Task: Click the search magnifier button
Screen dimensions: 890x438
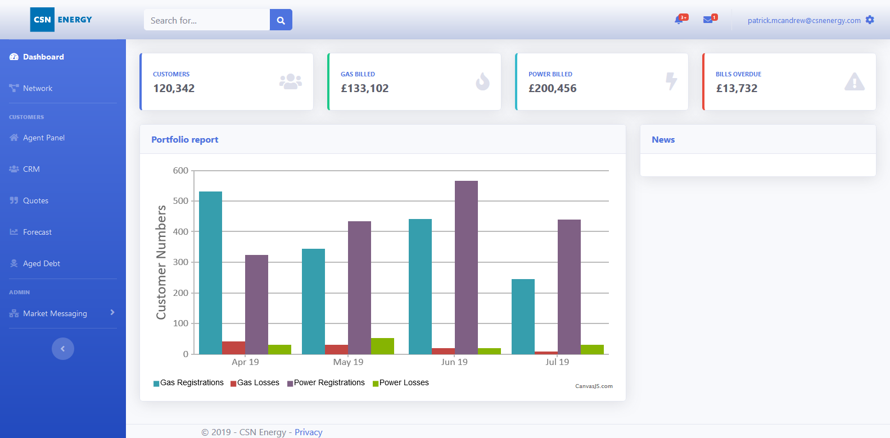Action: [x=281, y=20]
